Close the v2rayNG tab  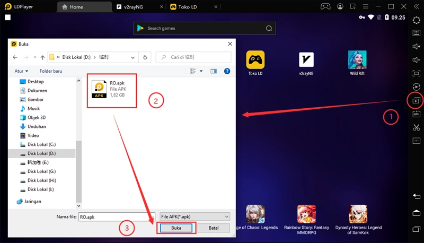[x=162, y=7]
